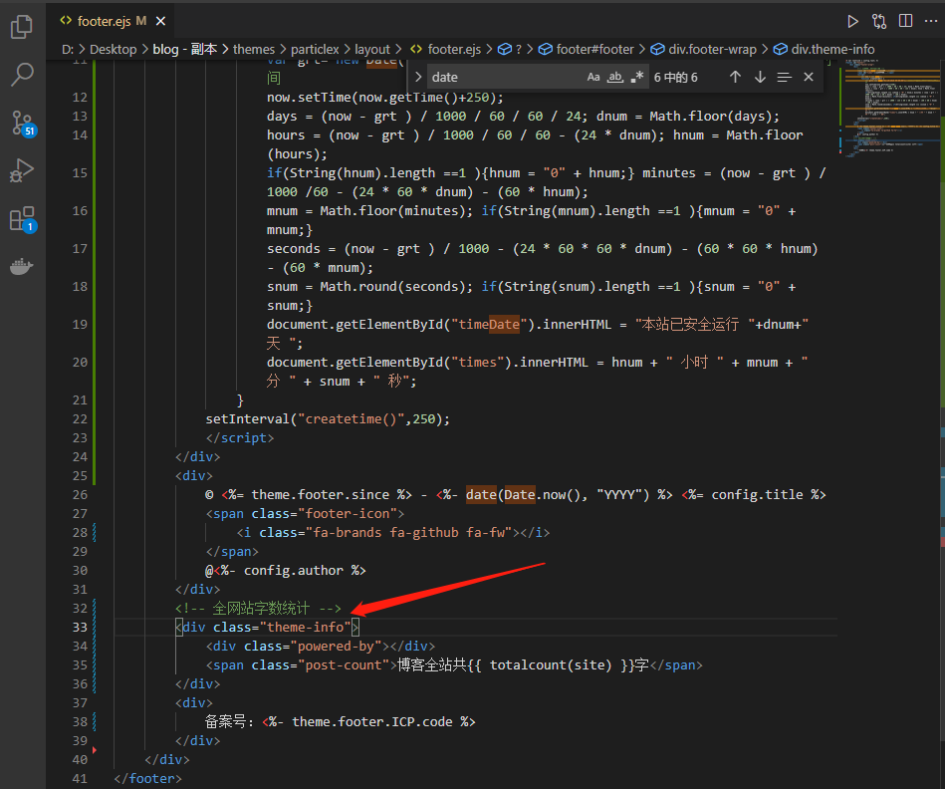This screenshot has height=789, width=945.
Task: Click the '6 中的 6' match count label
Action: pyautogui.click(x=675, y=77)
